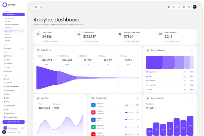Expand the CRM pages menu
The image size is (204, 136).
[x=14, y=94]
